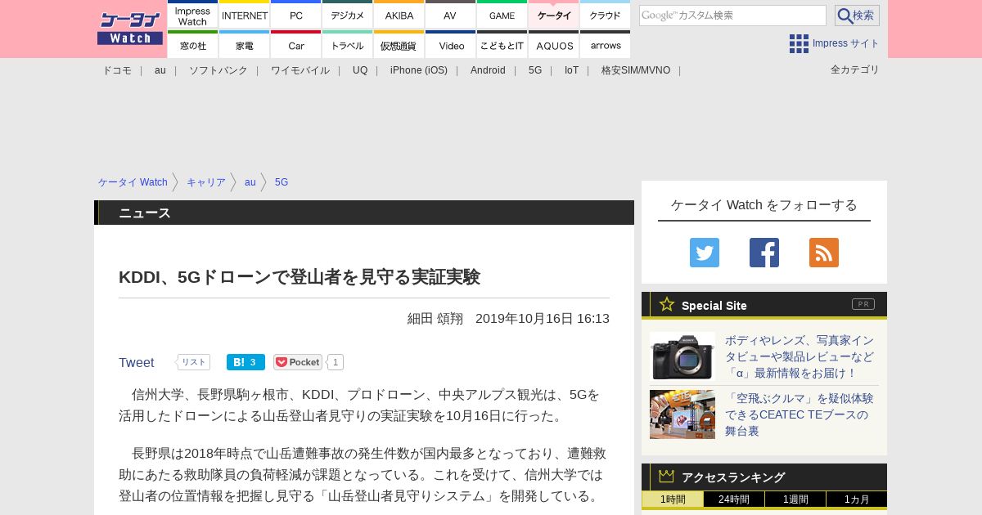Open the クラウド nav tab

click(606, 15)
